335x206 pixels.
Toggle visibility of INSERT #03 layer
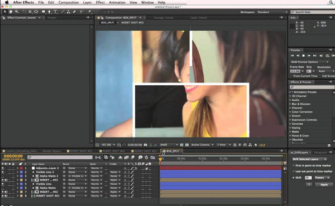click(3, 180)
